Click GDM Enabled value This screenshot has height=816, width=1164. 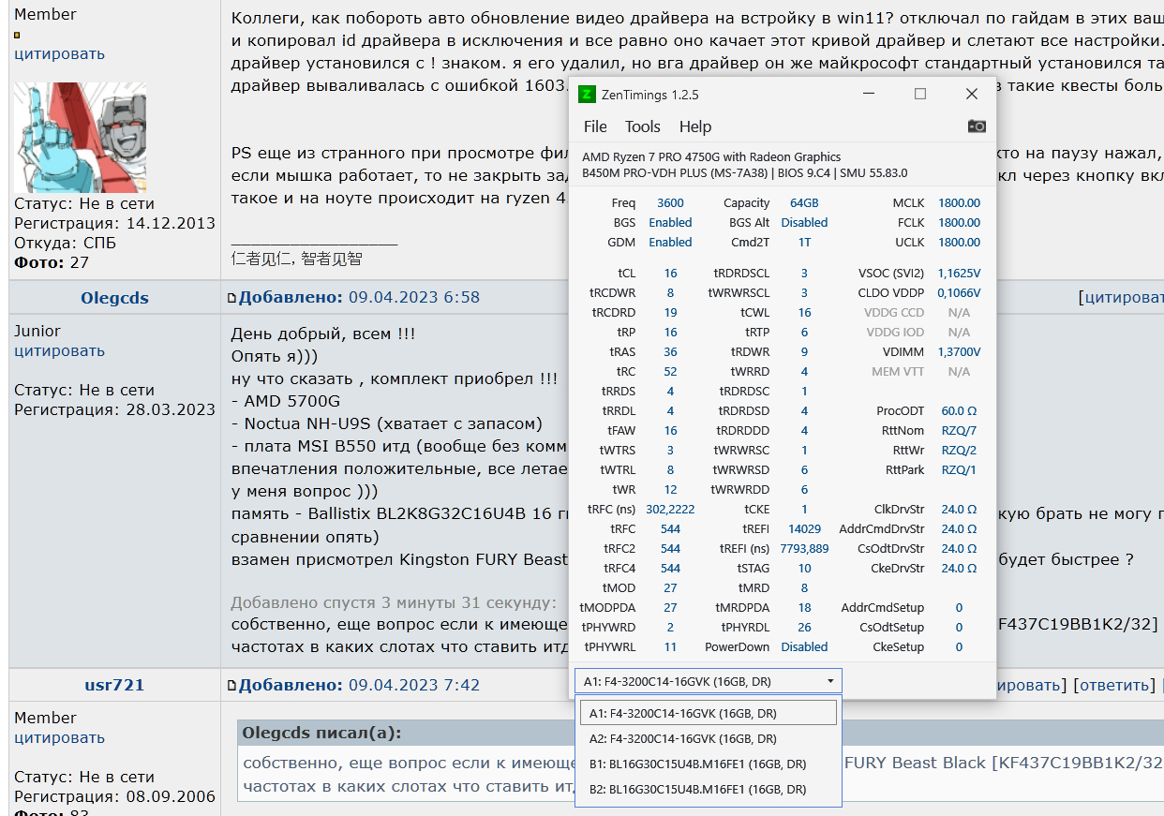(x=670, y=243)
